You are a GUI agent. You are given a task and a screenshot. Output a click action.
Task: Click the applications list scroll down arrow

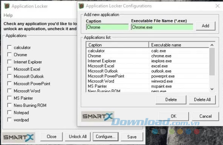(x=212, y=89)
